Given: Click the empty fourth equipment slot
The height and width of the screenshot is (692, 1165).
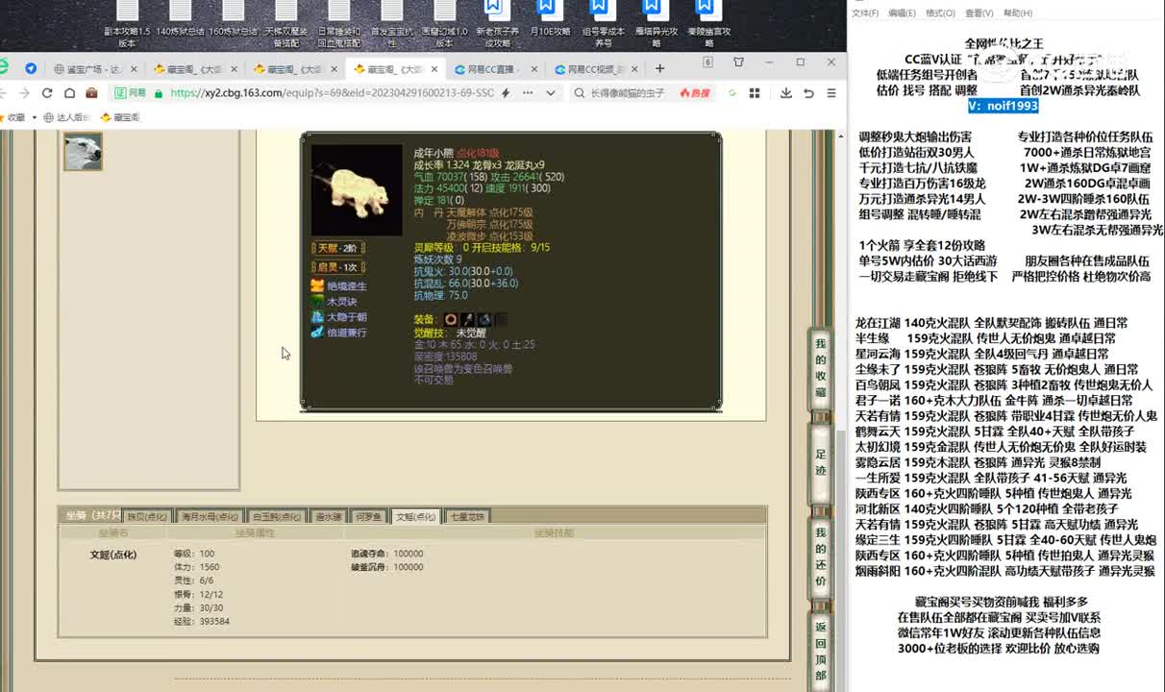Looking at the screenshot, I should (500, 319).
